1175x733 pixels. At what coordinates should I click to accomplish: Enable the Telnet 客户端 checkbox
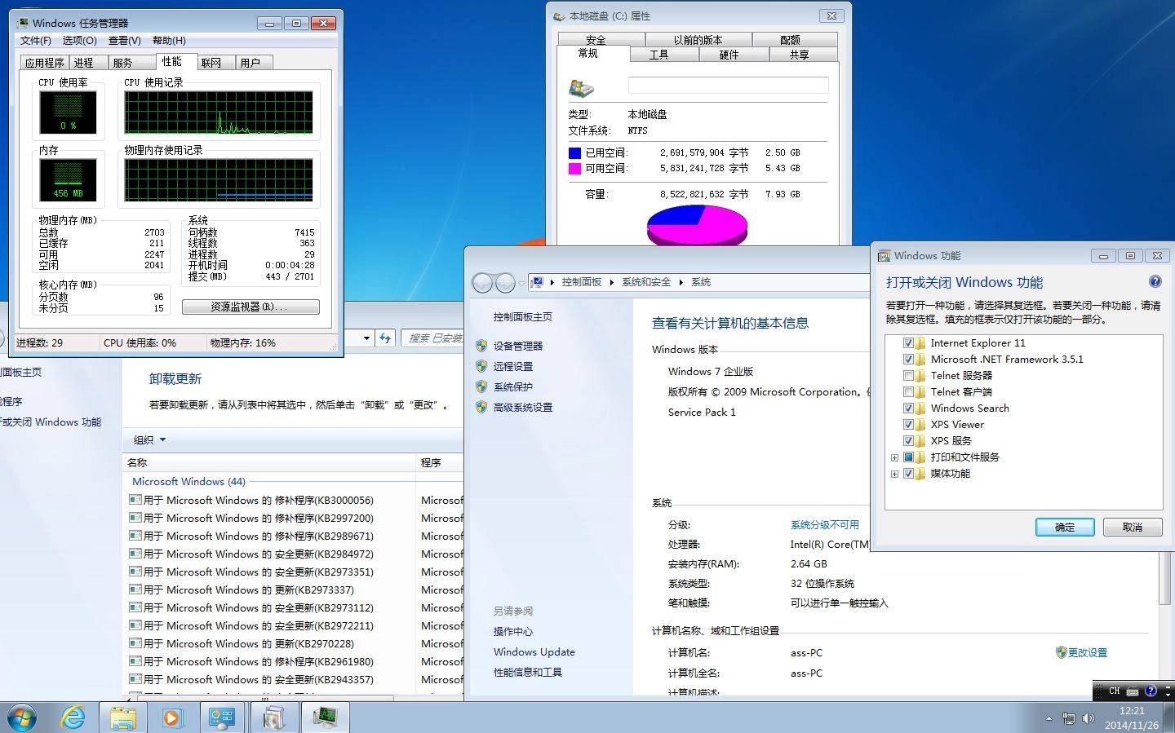[908, 391]
